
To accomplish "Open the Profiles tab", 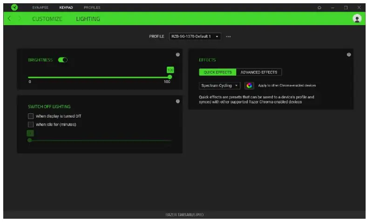I will pos(92,7).
